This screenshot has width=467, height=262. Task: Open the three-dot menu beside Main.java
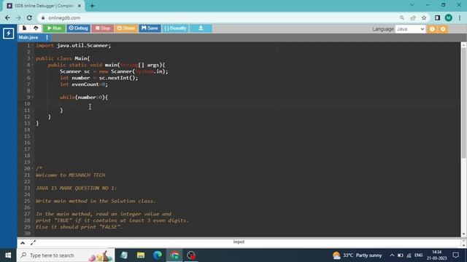(47, 37)
